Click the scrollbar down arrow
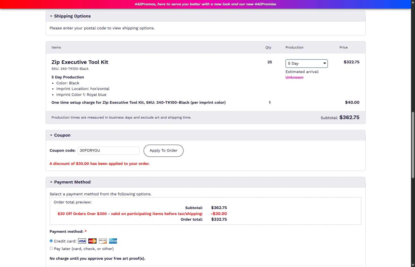415x267 pixels. click(x=413, y=265)
